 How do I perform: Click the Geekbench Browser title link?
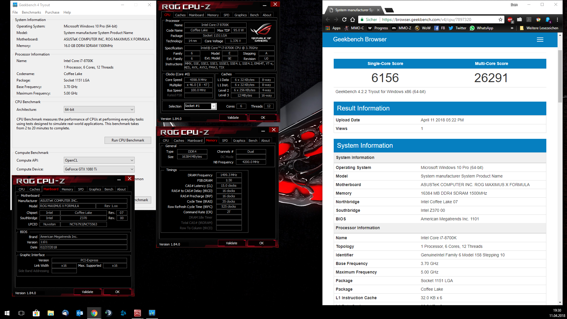point(360,40)
